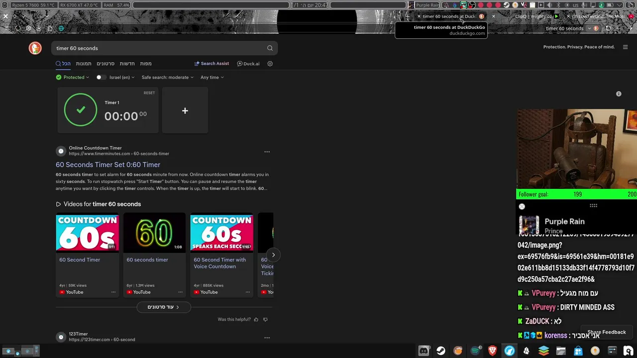Open more options for 123Timer result

click(267, 338)
